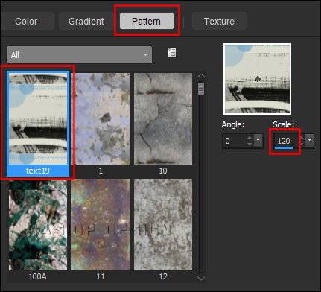Increase the Angle value with up arrow

pyautogui.click(x=250, y=137)
